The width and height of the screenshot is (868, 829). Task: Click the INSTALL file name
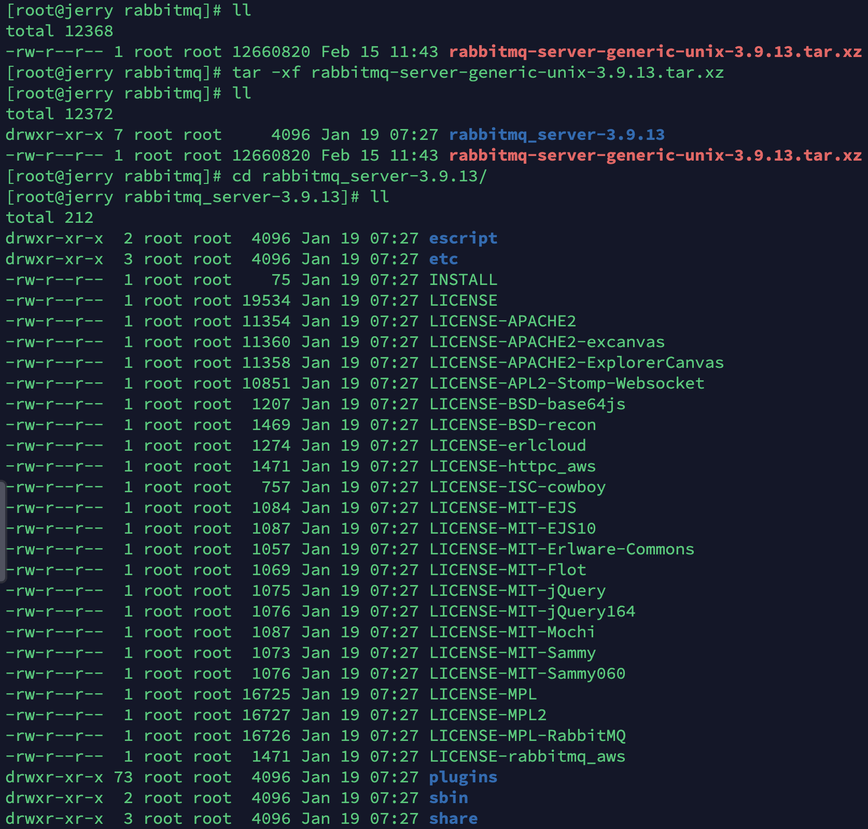click(x=463, y=280)
